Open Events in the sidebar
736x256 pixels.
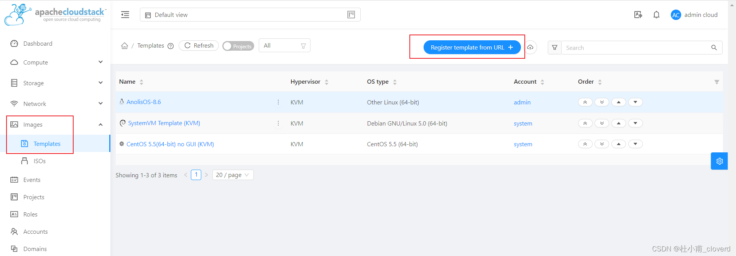(32, 180)
